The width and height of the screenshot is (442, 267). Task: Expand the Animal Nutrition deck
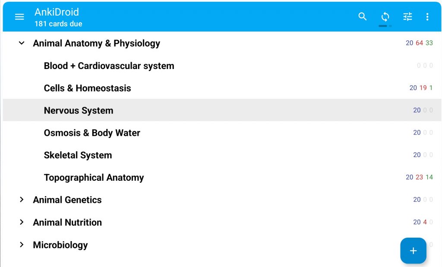coord(22,222)
